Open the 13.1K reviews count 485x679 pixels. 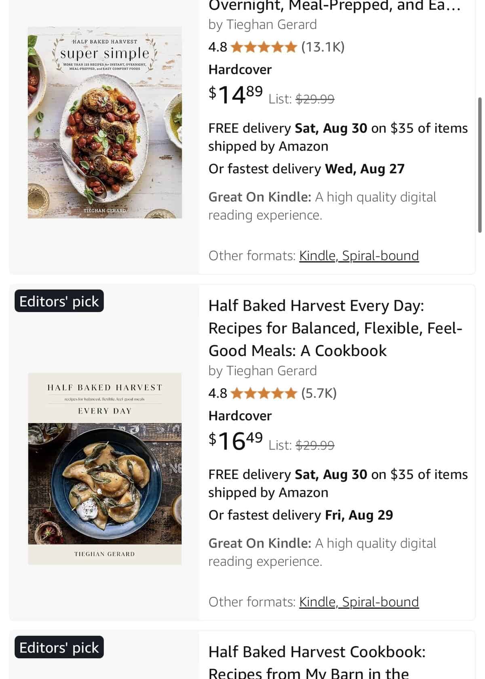point(323,47)
